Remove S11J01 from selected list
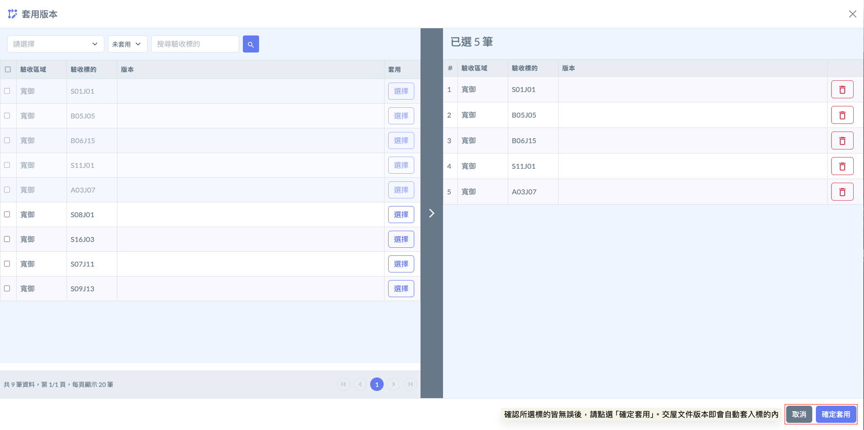Screen dimensions: 864x430 (x=842, y=167)
